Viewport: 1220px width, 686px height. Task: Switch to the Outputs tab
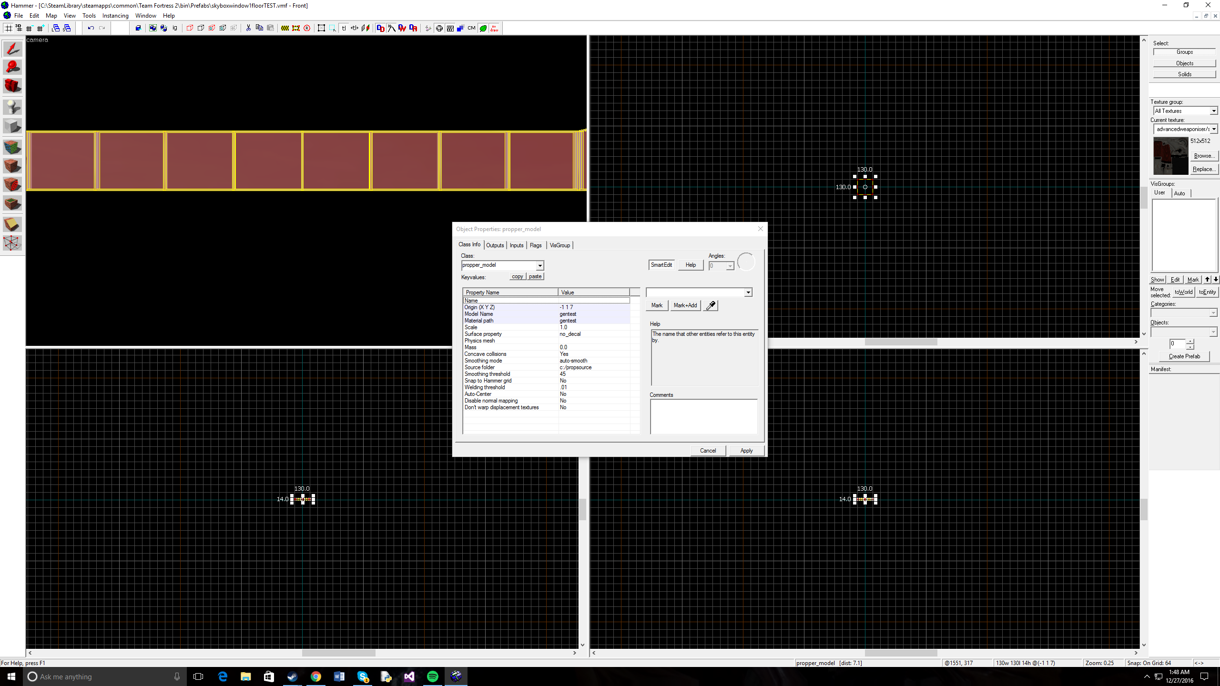coord(495,245)
